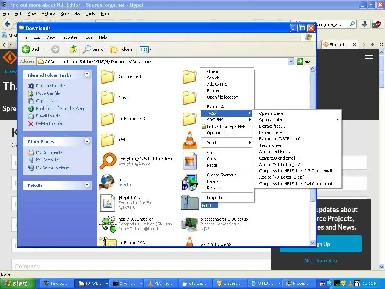This screenshot has height=289, width=385.
Task: Go to My Network Places
Action: click(53, 167)
